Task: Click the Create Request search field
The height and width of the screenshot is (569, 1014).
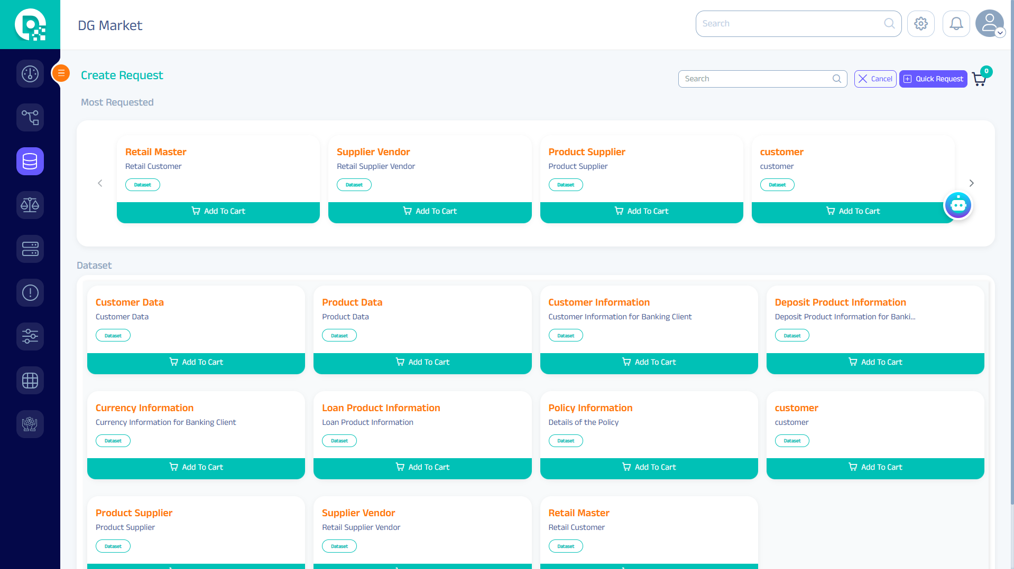Action: point(757,79)
